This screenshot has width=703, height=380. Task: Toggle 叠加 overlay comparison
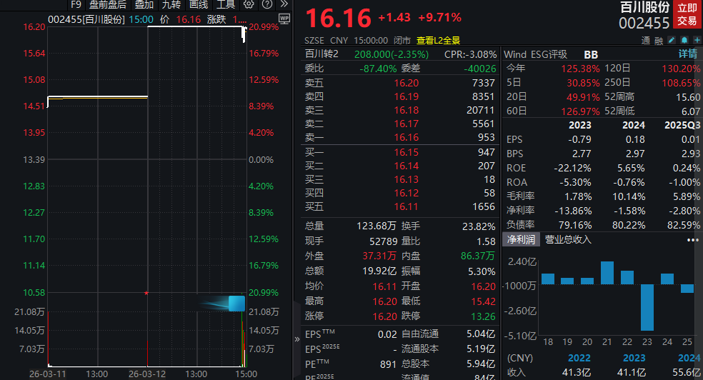(144, 4)
